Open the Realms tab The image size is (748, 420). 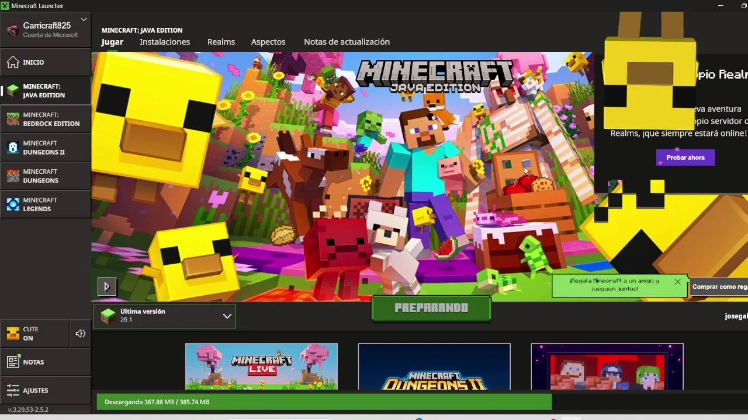(221, 42)
